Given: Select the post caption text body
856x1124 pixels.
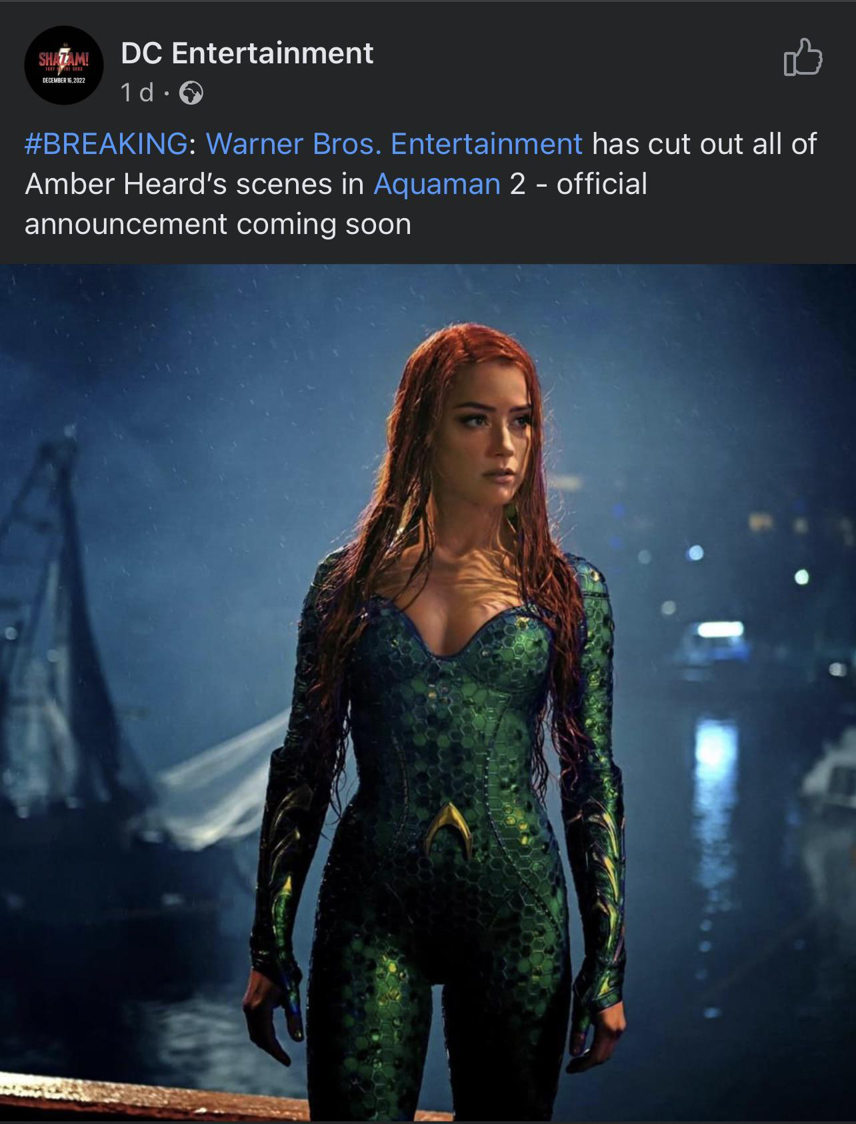Looking at the screenshot, I should click(420, 183).
